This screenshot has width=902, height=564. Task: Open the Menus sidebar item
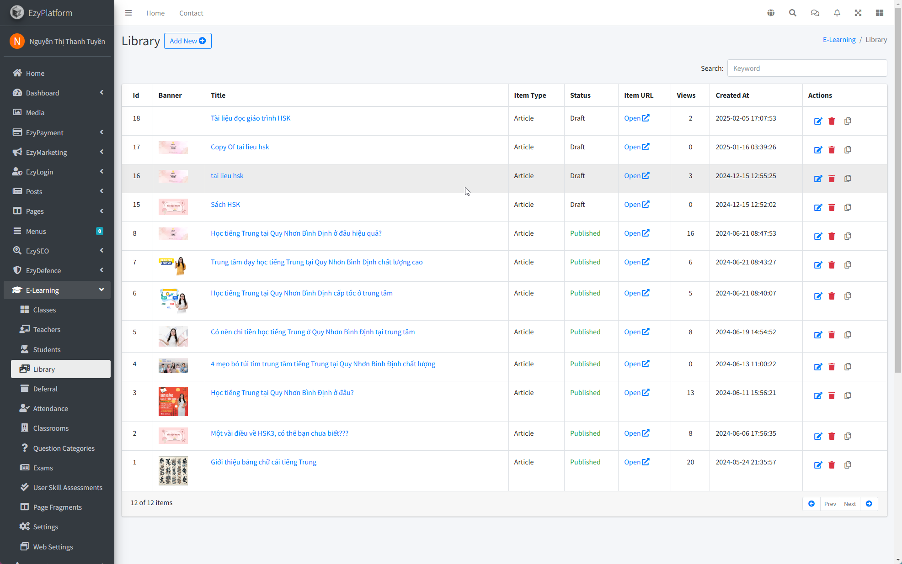point(57,231)
